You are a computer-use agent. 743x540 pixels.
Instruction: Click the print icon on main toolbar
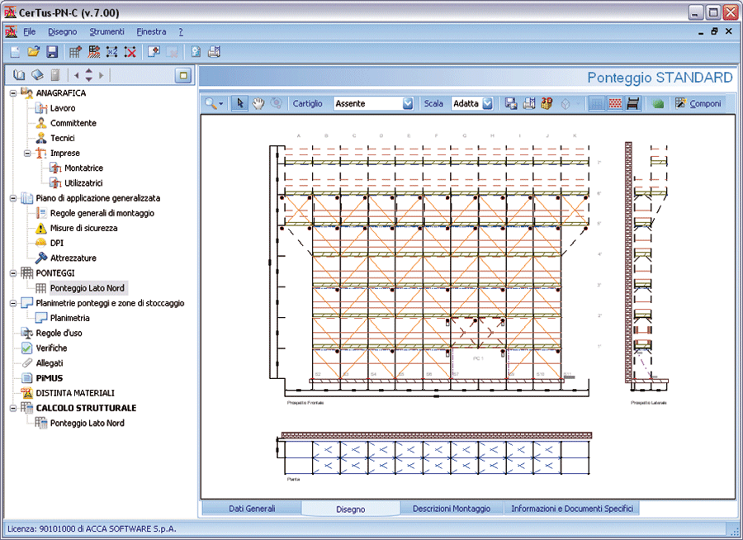coord(215,51)
